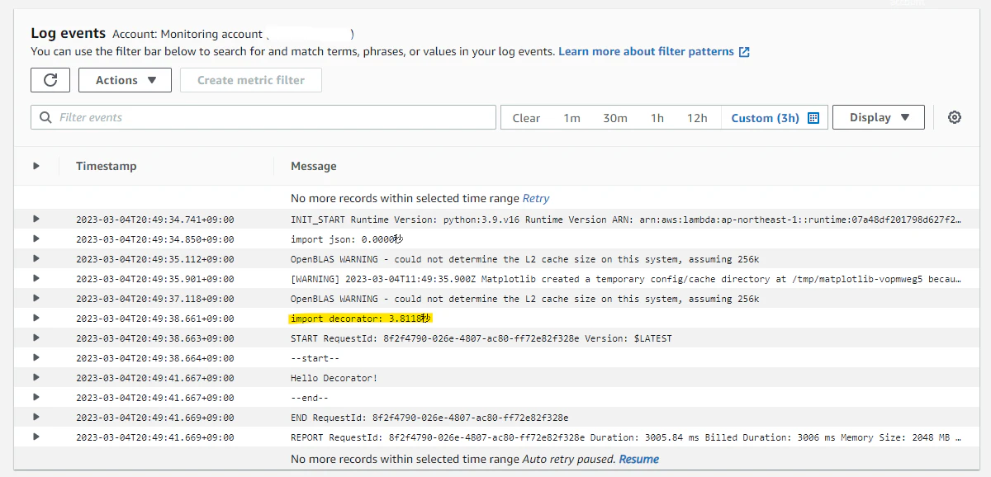Click the Matplotlib temporary config directory message
This screenshot has height=477, width=991.
626,279
